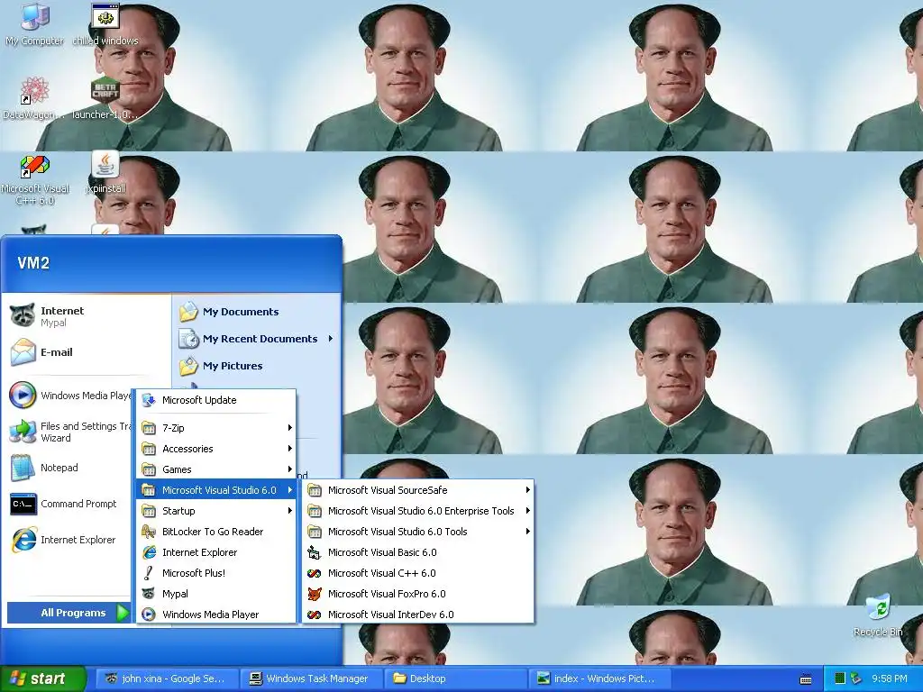Expand the Accessories submenu
Viewport: 923px width, 692px height.
(x=216, y=449)
